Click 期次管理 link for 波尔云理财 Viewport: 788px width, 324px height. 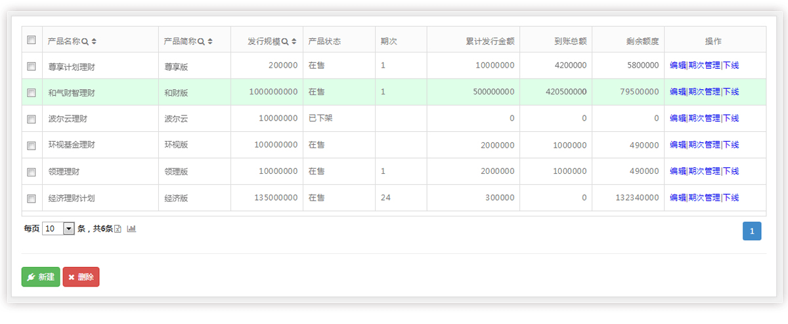point(704,119)
